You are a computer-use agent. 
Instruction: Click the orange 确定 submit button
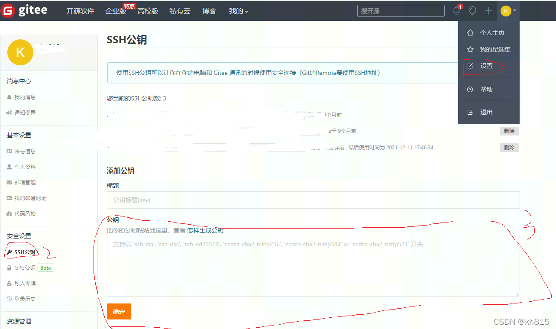[119, 311]
